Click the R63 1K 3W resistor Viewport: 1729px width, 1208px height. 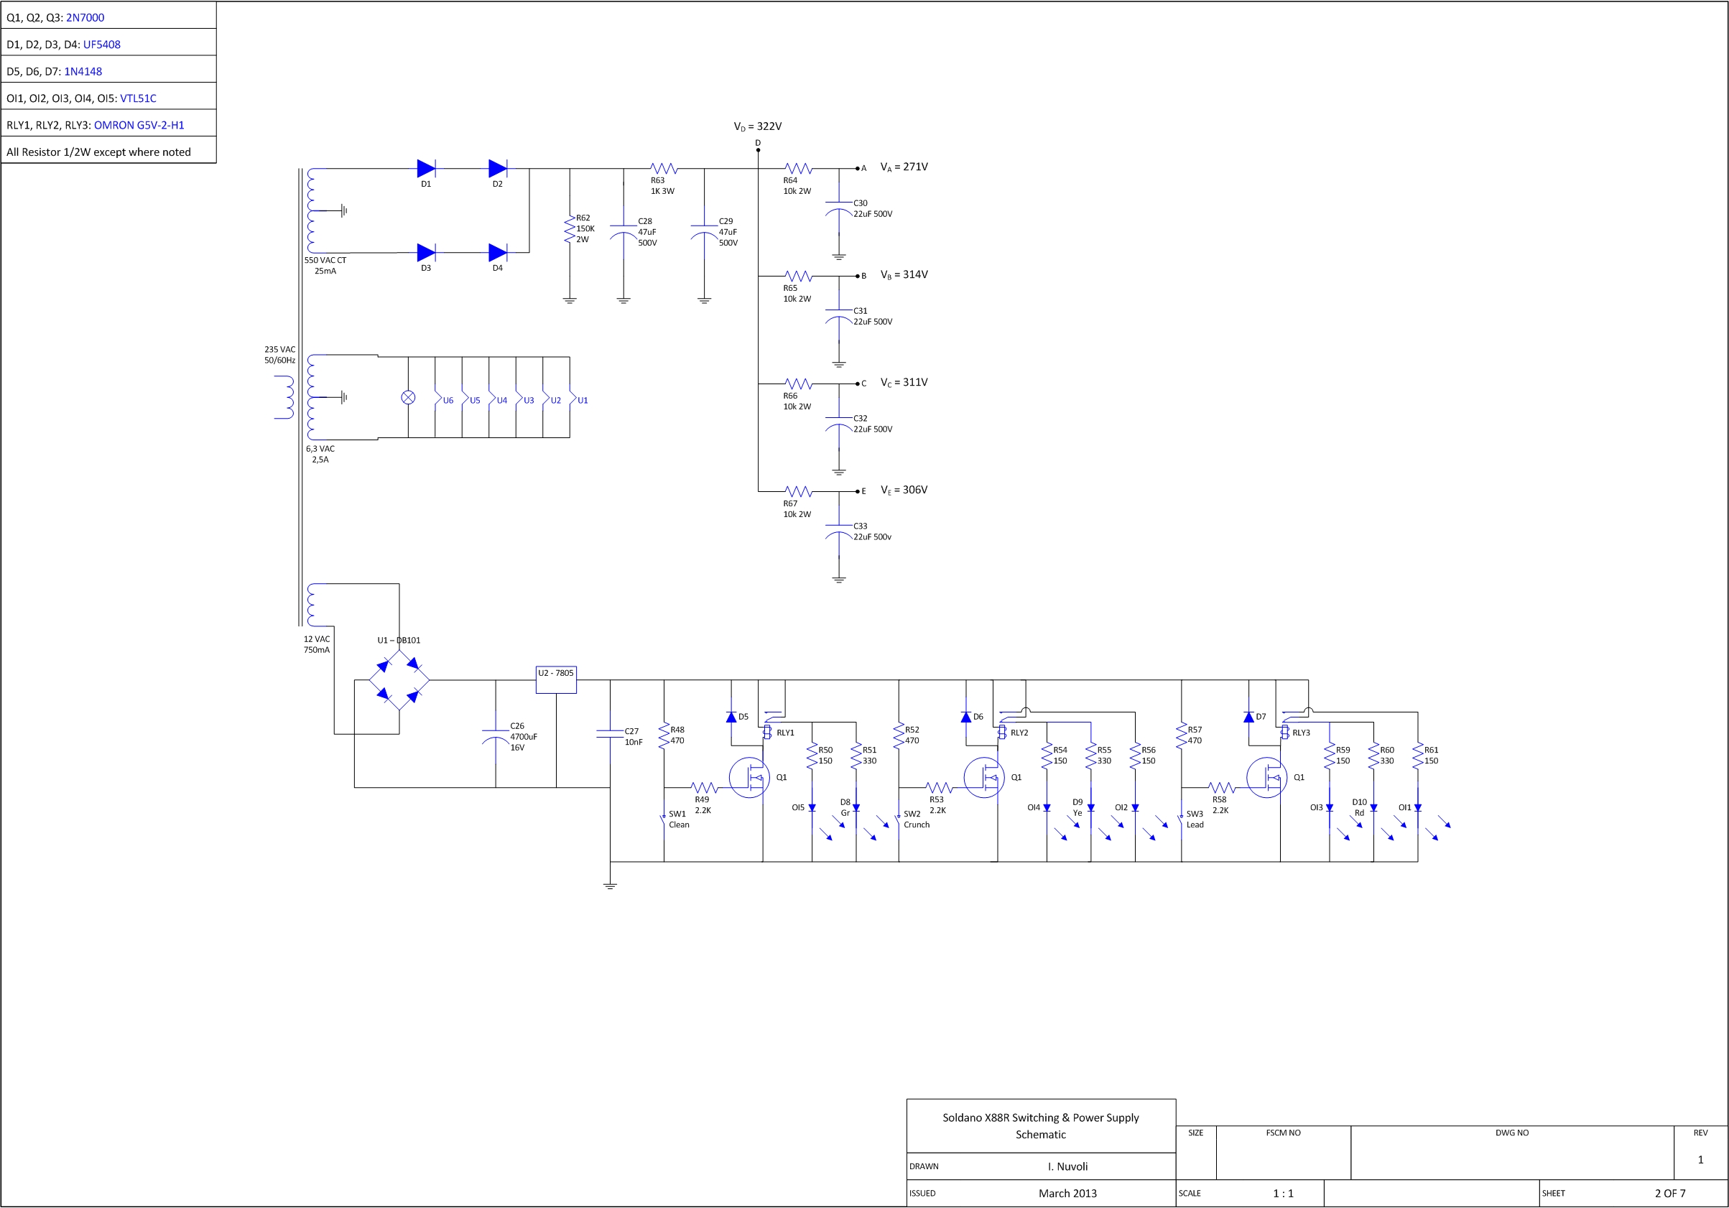(664, 169)
